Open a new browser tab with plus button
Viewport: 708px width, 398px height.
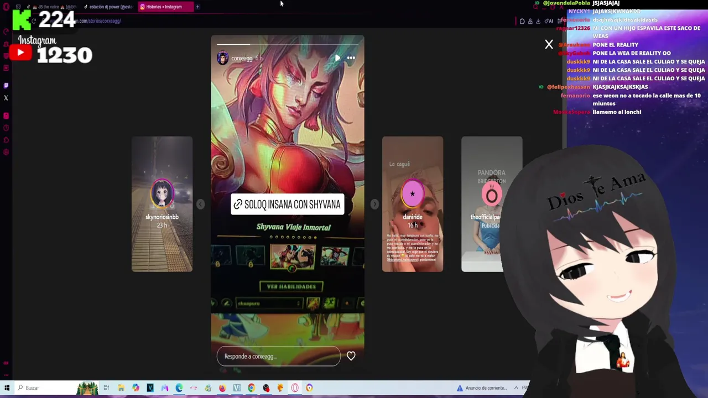(x=197, y=7)
